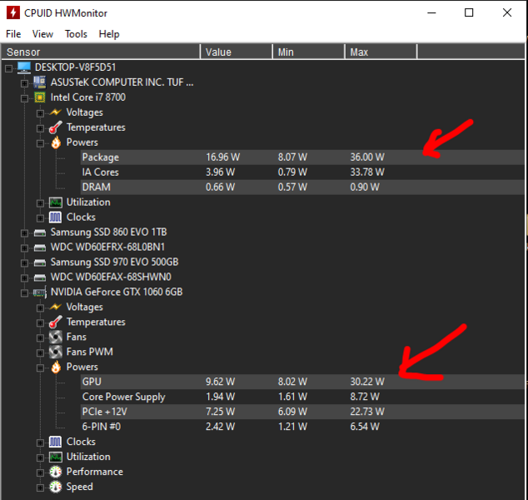Image resolution: width=528 pixels, height=500 pixels.
Task: Click the Sensor column header
Action: [101, 52]
